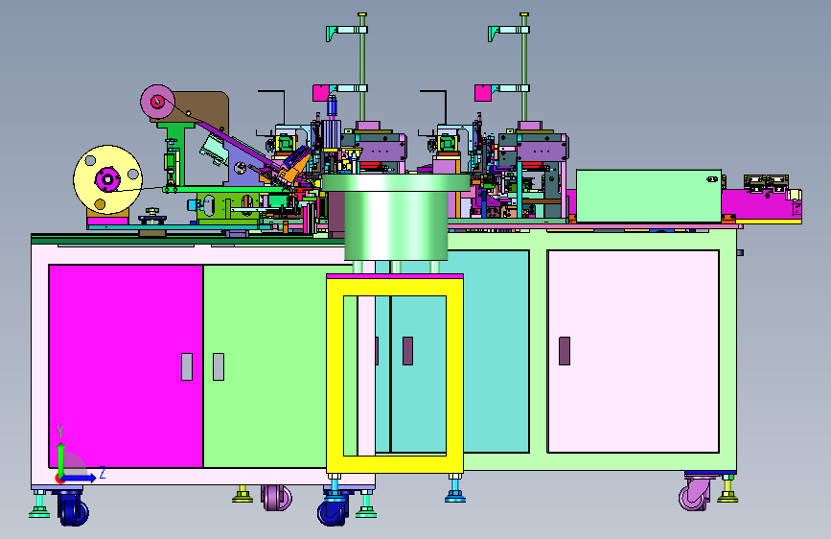Select the magenta cabinet door on the left
This screenshot has height=539, width=831.
127,366
